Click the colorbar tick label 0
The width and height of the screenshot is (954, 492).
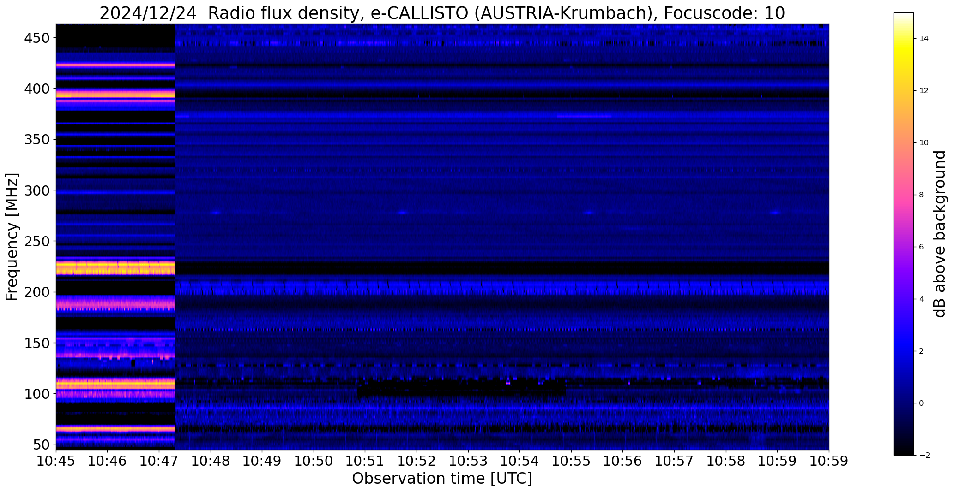[x=922, y=403]
